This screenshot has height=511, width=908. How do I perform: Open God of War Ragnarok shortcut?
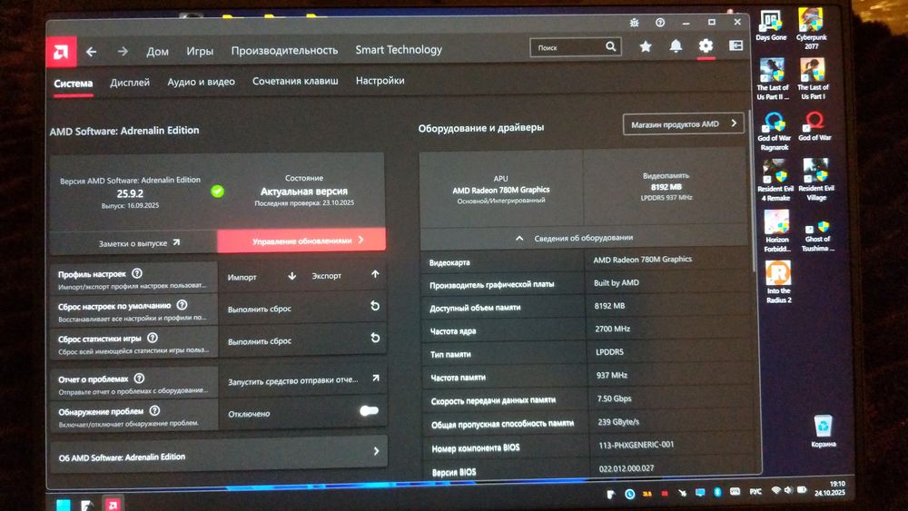(775, 132)
